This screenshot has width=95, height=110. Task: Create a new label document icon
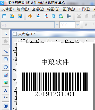tap(4, 16)
